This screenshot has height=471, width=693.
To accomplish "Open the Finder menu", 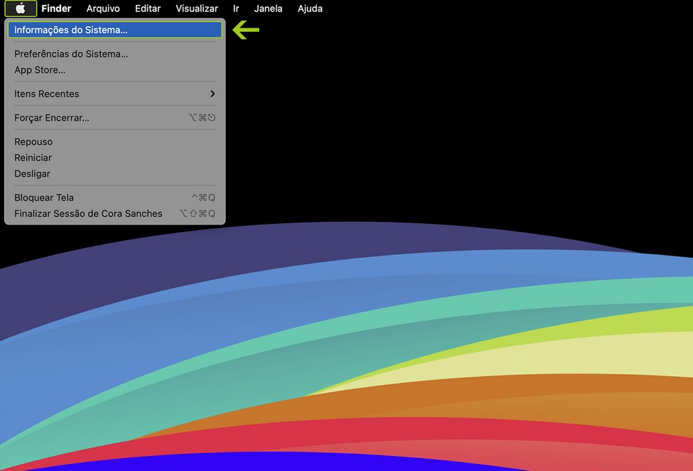I will pos(56,8).
